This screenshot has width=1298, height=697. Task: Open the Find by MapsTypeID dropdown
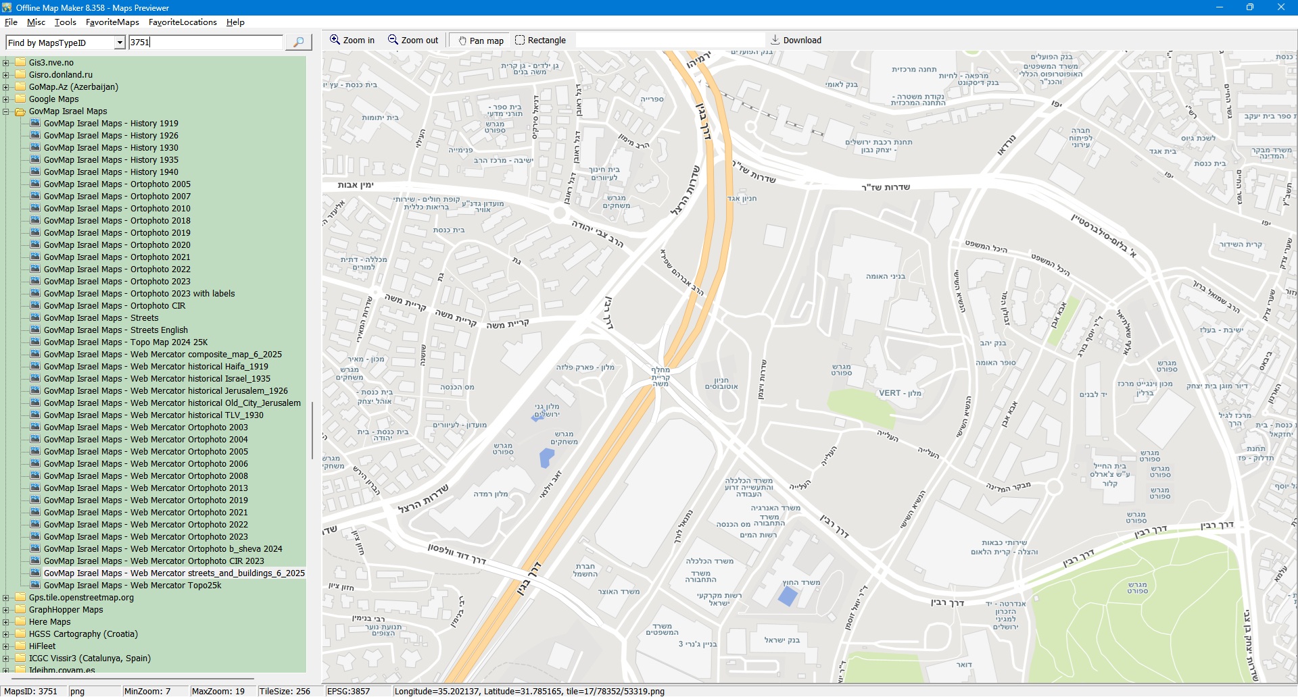pos(120,43)
